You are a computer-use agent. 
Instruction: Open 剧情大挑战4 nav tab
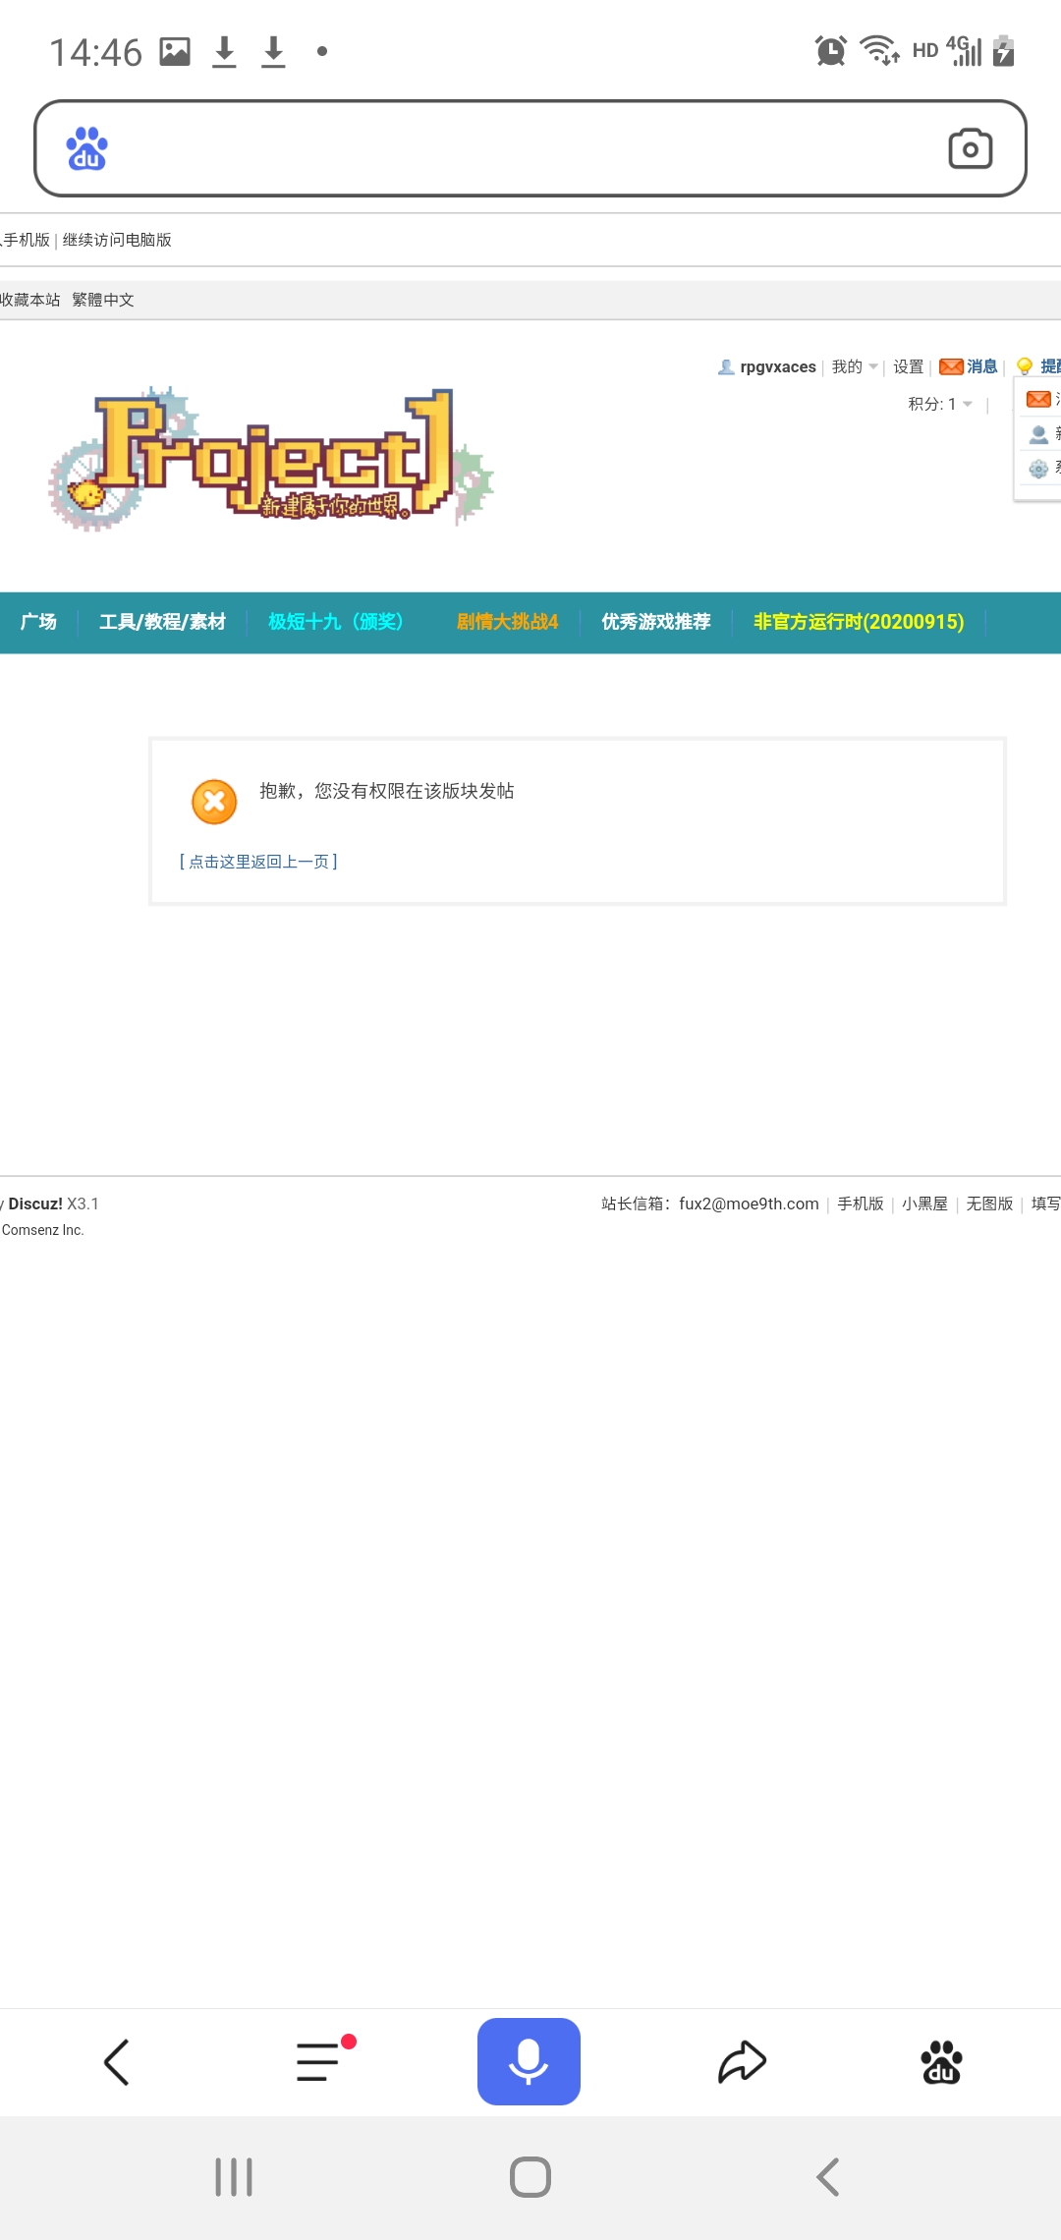507,622
